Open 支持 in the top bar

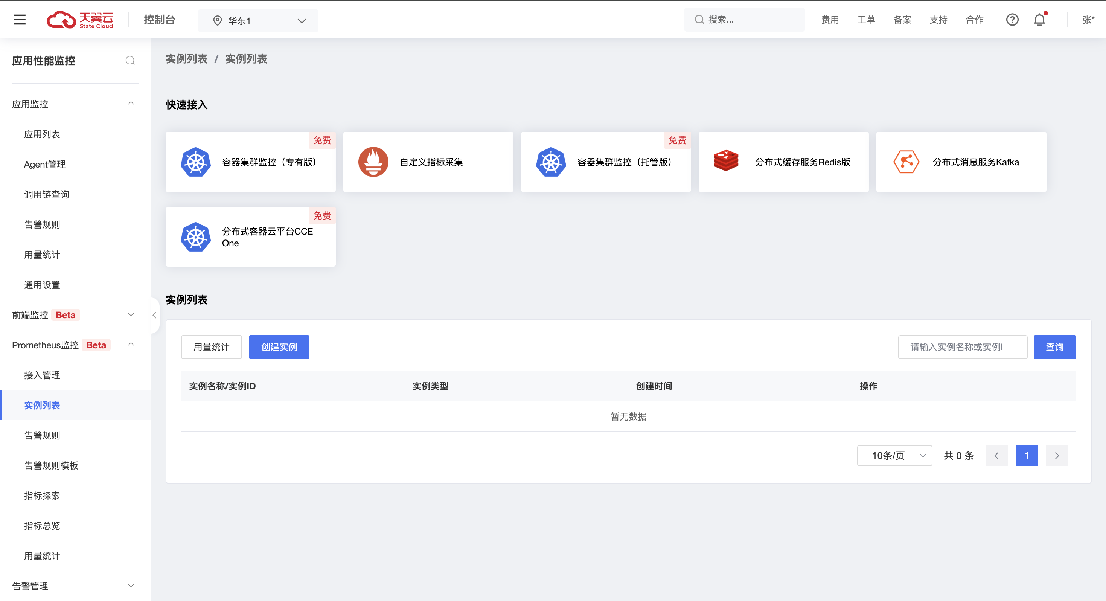(938, 20)
